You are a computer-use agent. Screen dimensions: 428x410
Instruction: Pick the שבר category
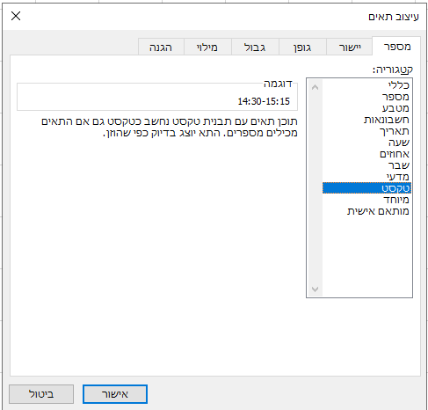click(x=366, y=165)
